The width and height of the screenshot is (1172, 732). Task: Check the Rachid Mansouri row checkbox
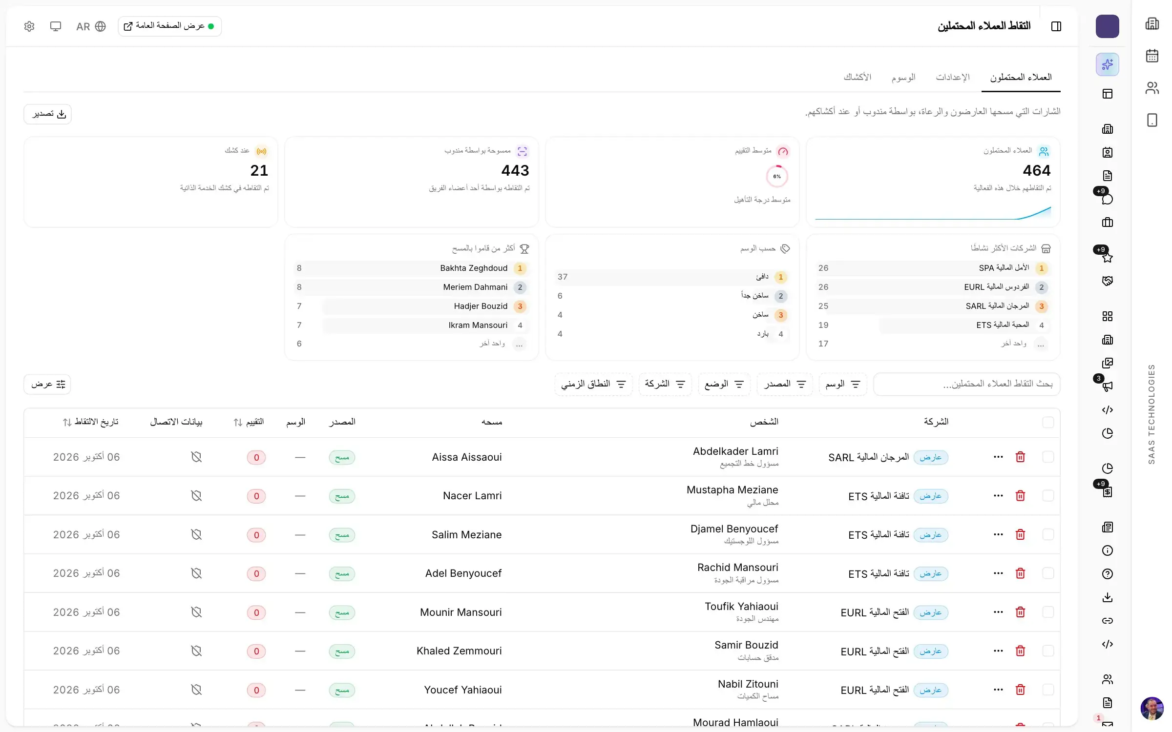click(1048, 573)
